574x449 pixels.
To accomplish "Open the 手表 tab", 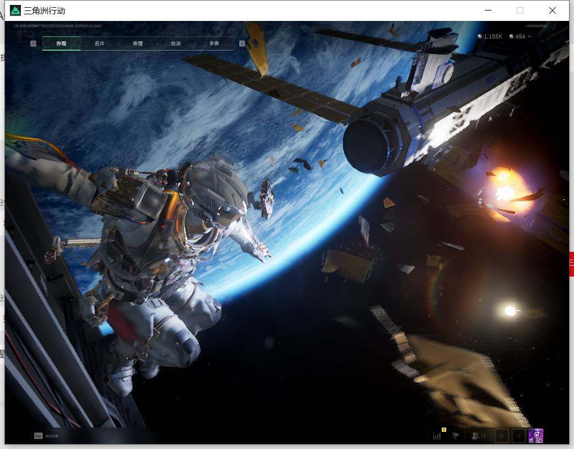I will pyautogui.click(x=214, y=43).
